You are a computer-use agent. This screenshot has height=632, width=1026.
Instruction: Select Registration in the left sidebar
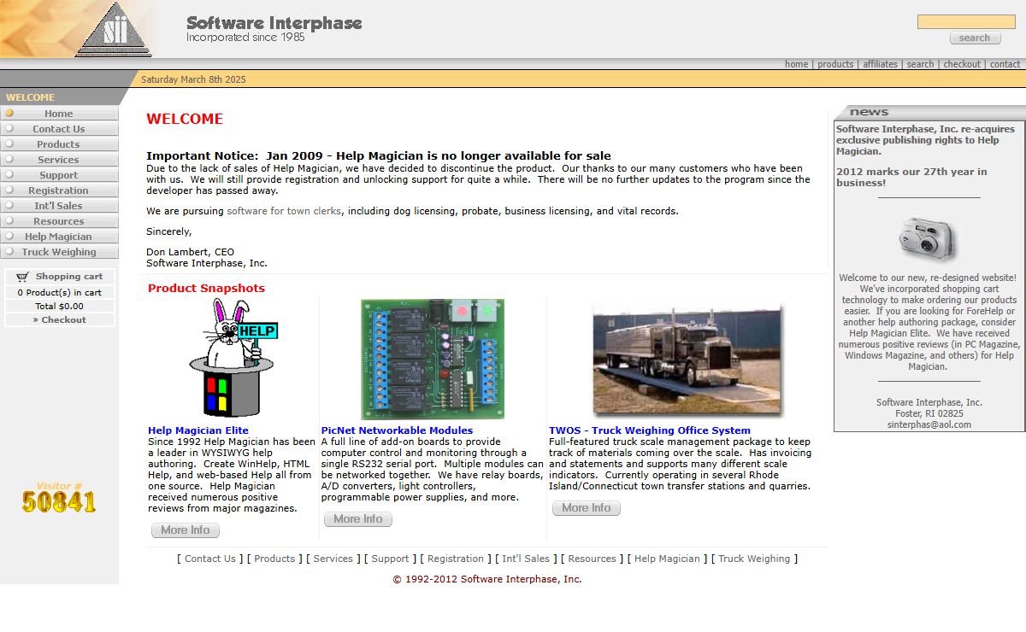(x=59, y=190)
